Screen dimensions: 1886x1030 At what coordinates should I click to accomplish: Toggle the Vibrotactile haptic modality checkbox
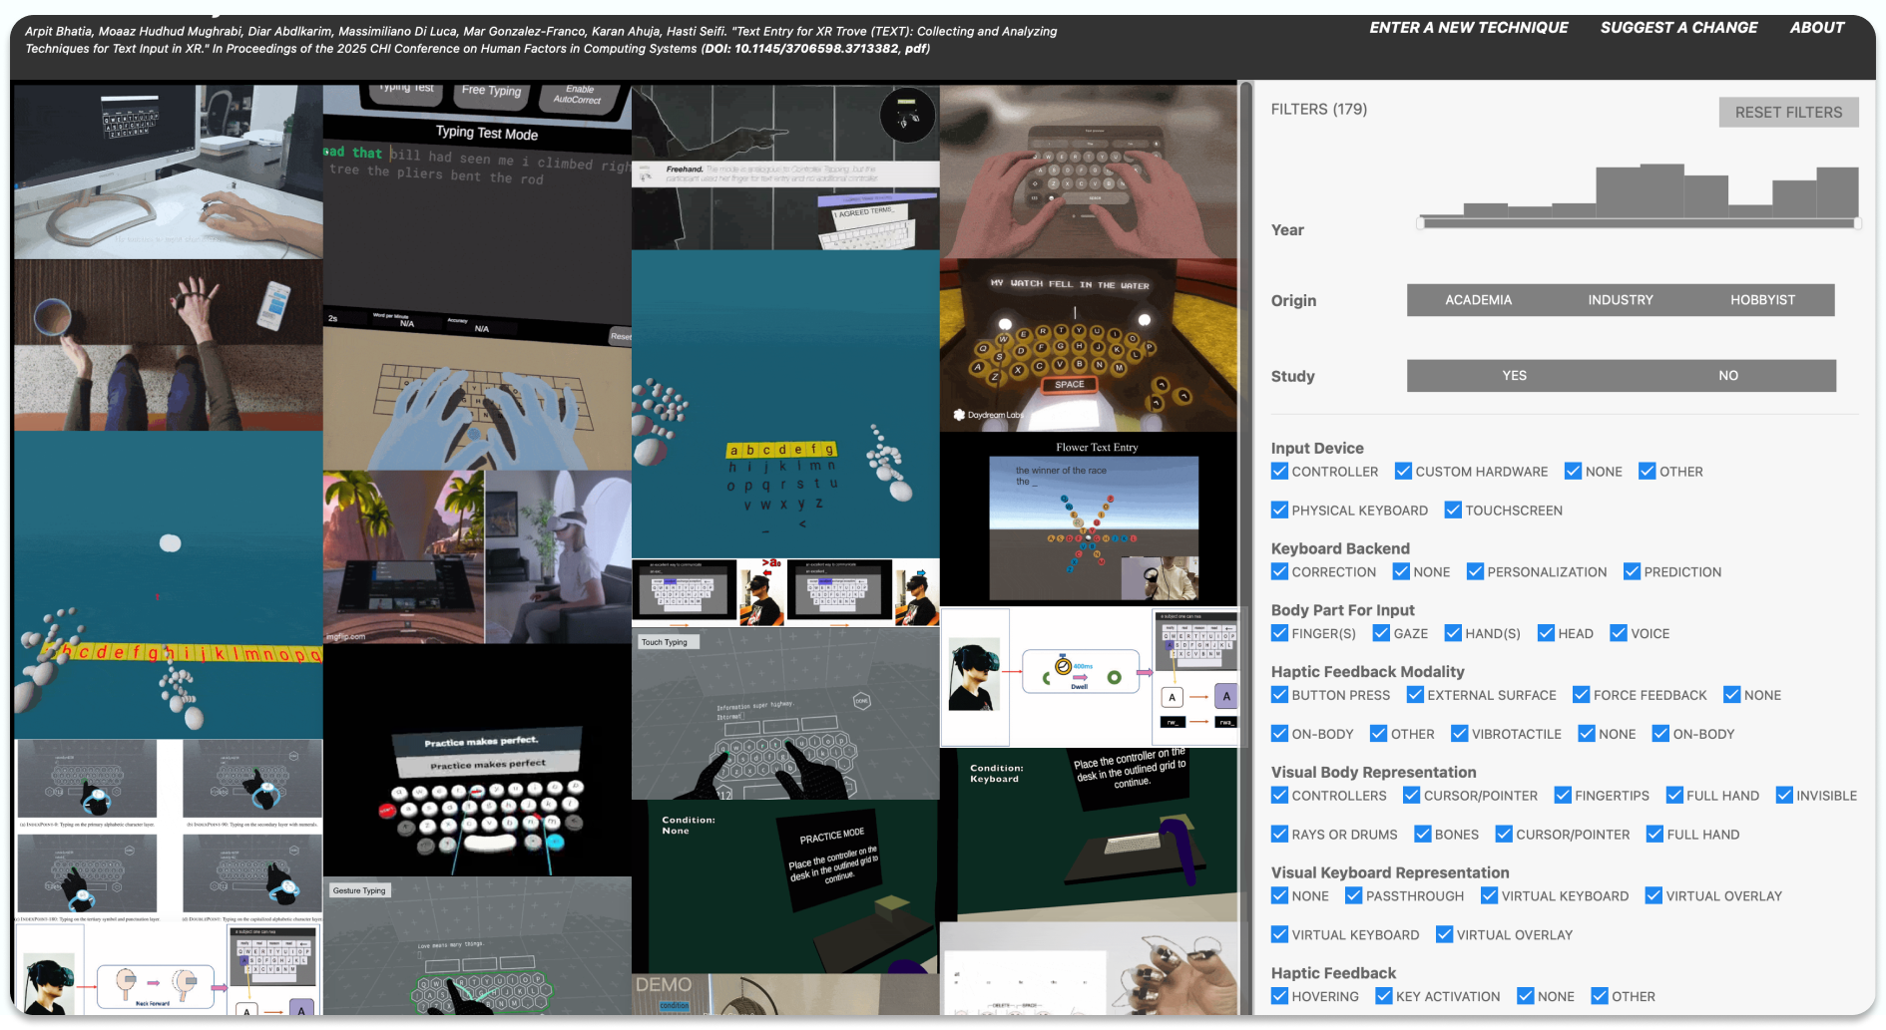tap(1459, 734)
